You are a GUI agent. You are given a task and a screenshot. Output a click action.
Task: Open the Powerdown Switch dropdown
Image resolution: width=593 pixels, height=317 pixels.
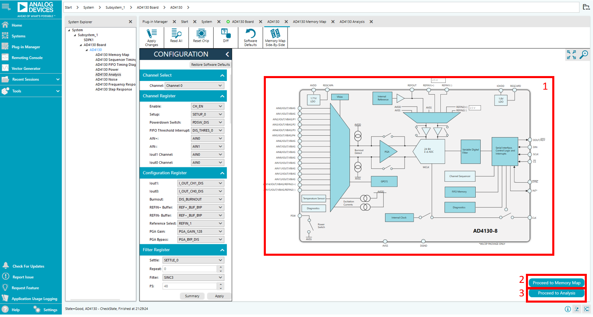tap(207, 123)
